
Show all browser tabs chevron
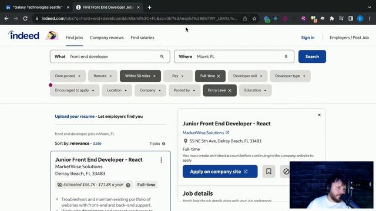click(370, 8)
